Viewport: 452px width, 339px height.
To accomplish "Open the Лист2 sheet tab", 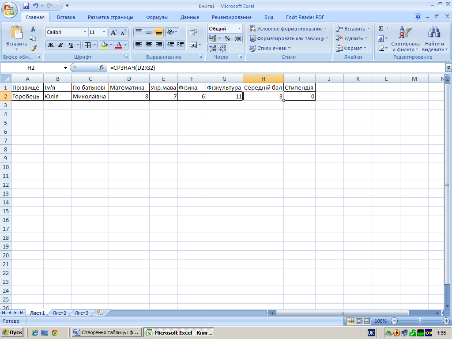I will click(x=59, y=313).
